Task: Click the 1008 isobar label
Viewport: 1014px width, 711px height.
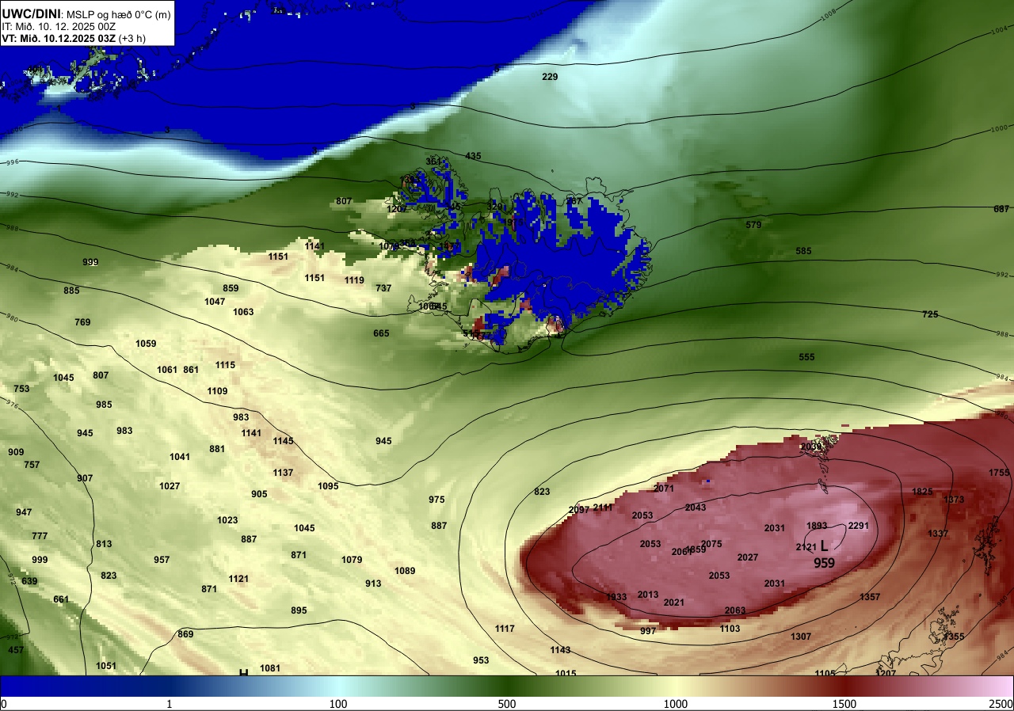Action: (x=827, y=13)
